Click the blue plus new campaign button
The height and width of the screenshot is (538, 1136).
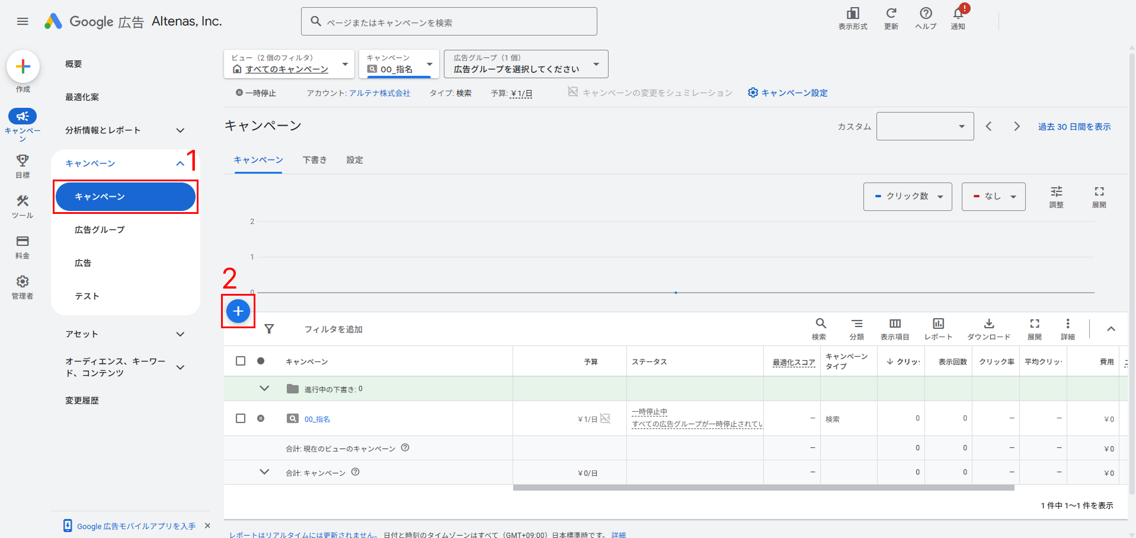coord(238,311)
